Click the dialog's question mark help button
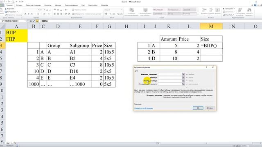The height and width of the screenshot is (147, 262). [206, 67]
